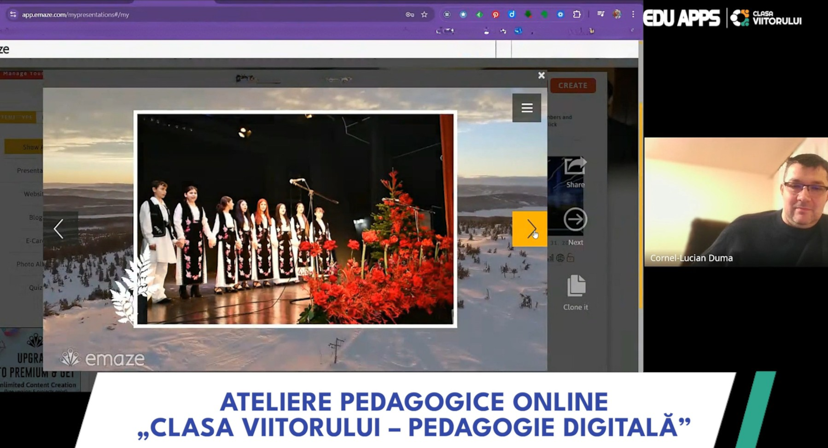Click the blue gear extension icon
The image size is (828, 448).
560,15
